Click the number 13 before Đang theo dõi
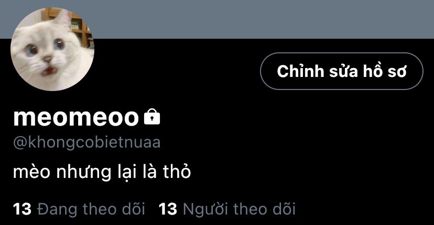This screenshot has width=434, height=225. pos(22,209)
